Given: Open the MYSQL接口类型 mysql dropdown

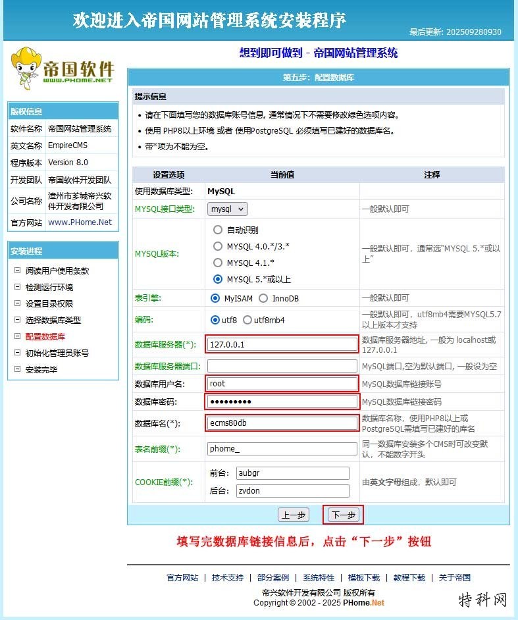Looking at the screenshot, I should [227, 209].
